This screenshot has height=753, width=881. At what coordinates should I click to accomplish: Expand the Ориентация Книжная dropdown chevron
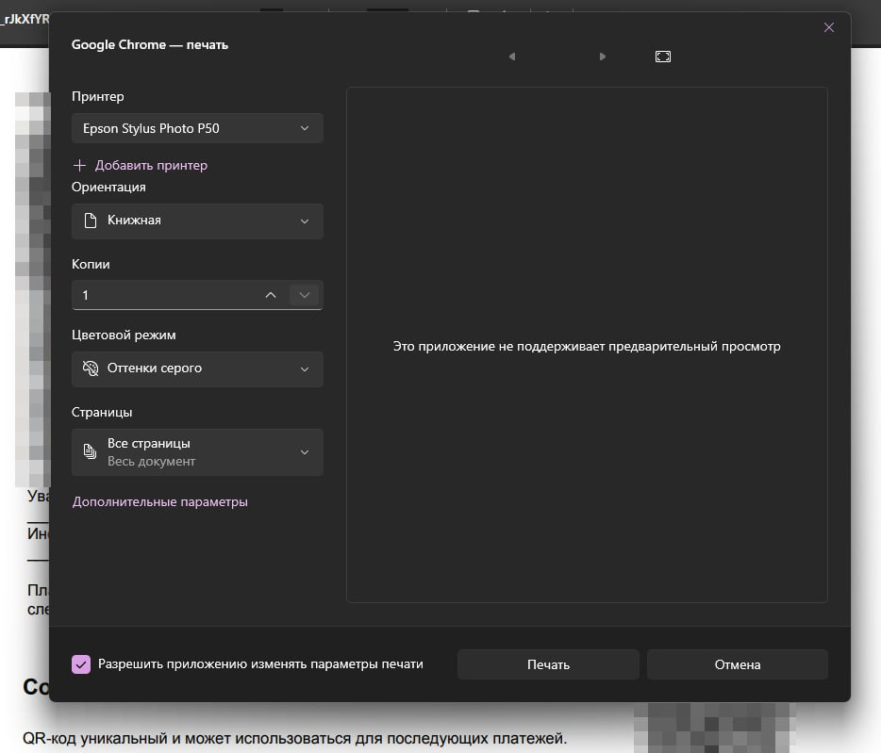click(305, 221)
